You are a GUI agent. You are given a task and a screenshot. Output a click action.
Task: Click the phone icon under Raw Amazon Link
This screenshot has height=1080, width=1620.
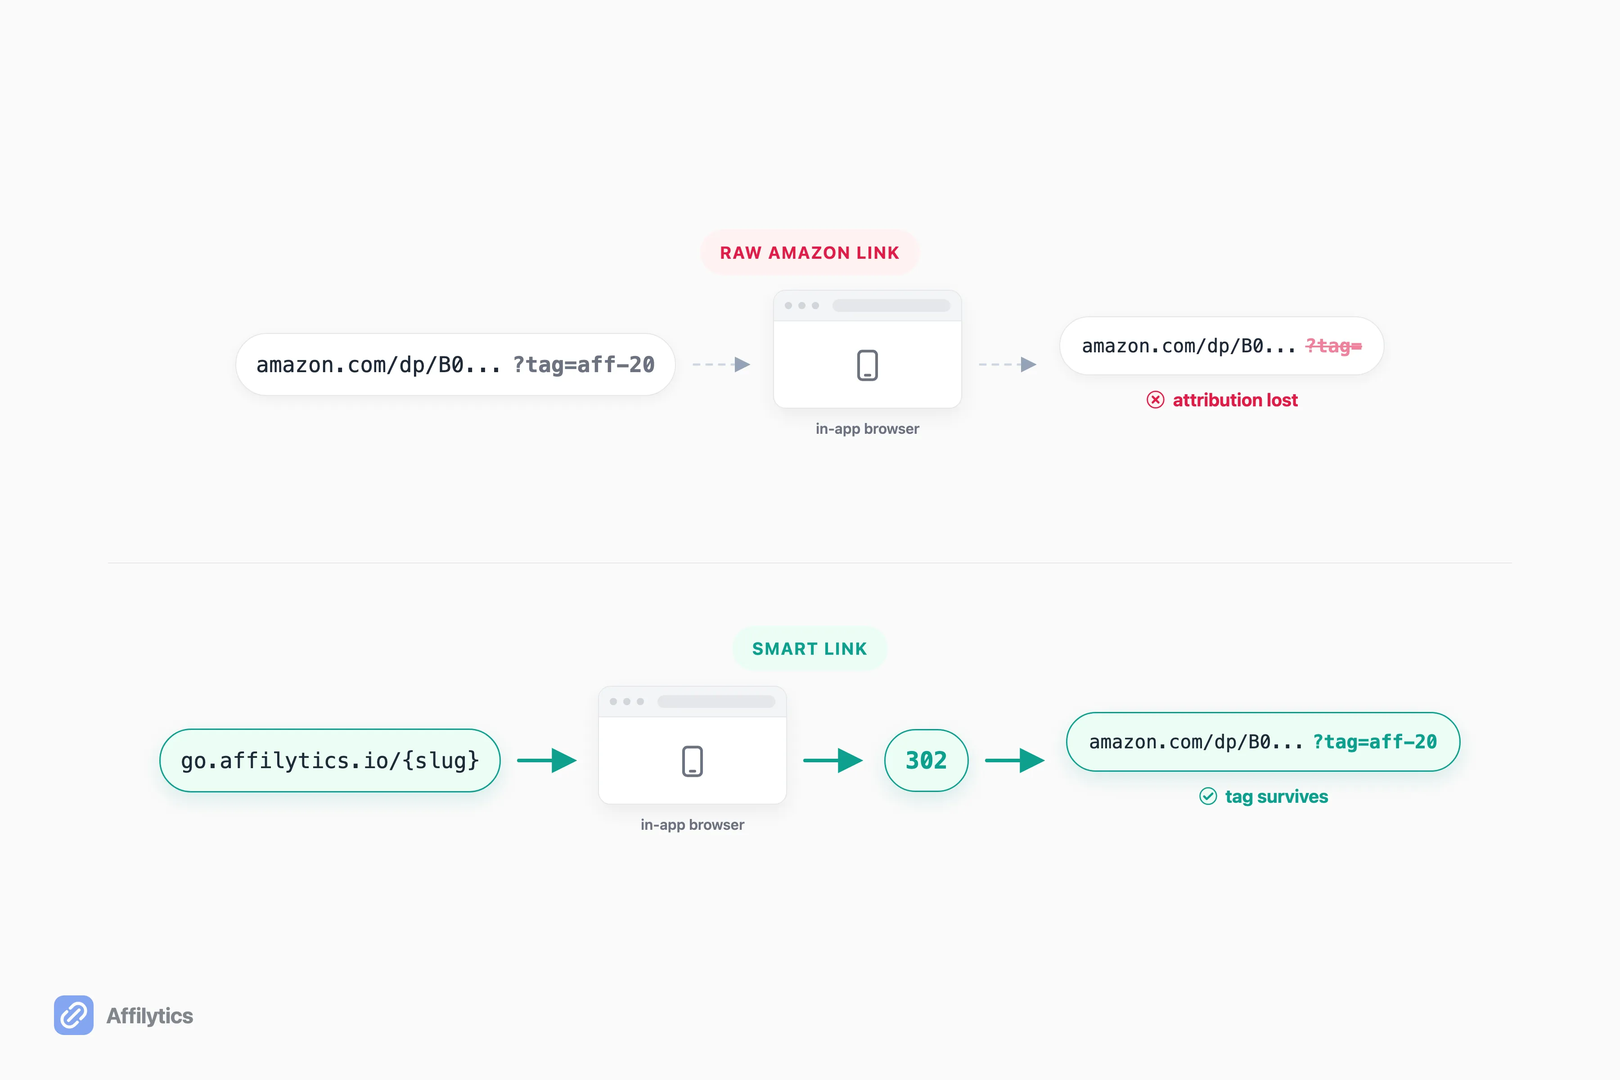(867, 365)
